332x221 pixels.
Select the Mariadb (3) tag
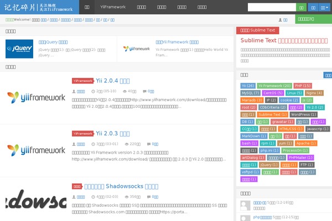click(252, 100)
